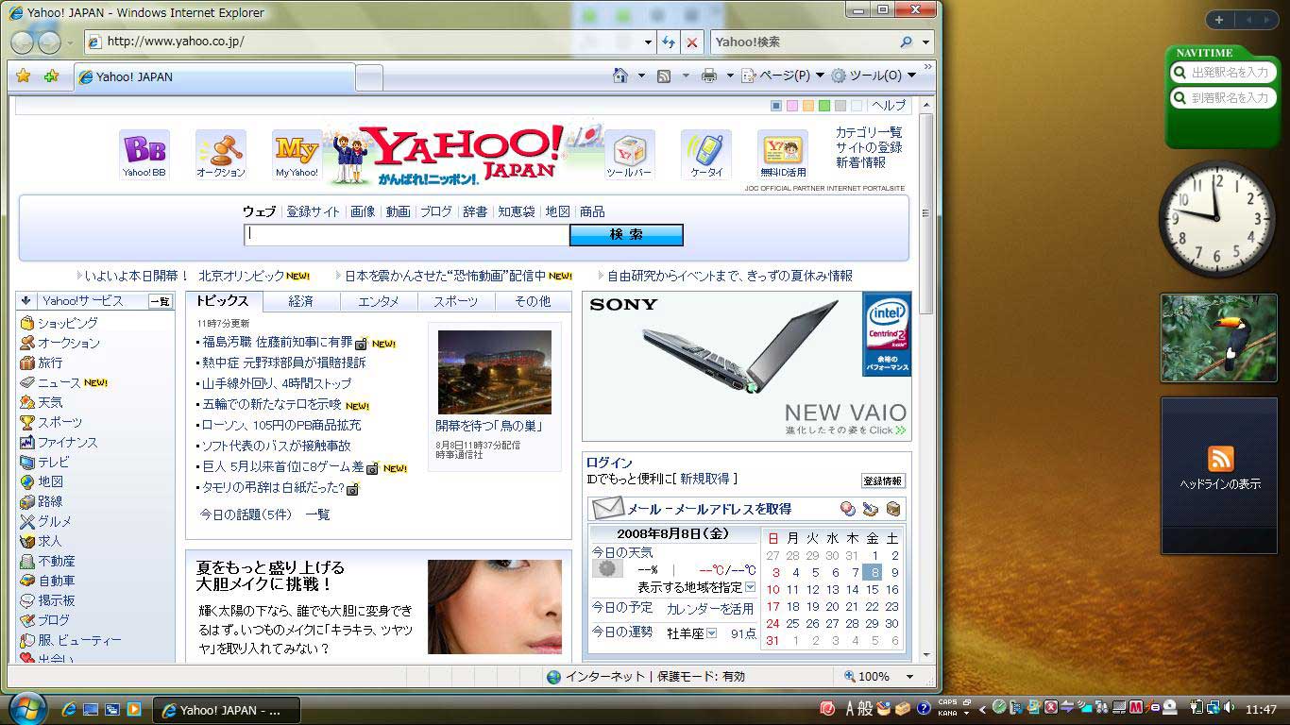Screen dimensions: 1290x725
Task: Click the sidebar add gadget plus button
Action: click(x=1219, y=20)
